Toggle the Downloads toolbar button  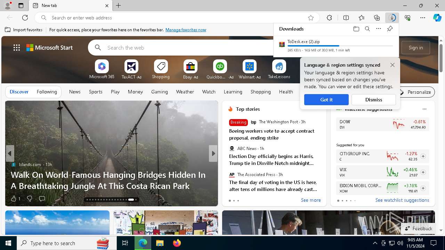point(392,18)
